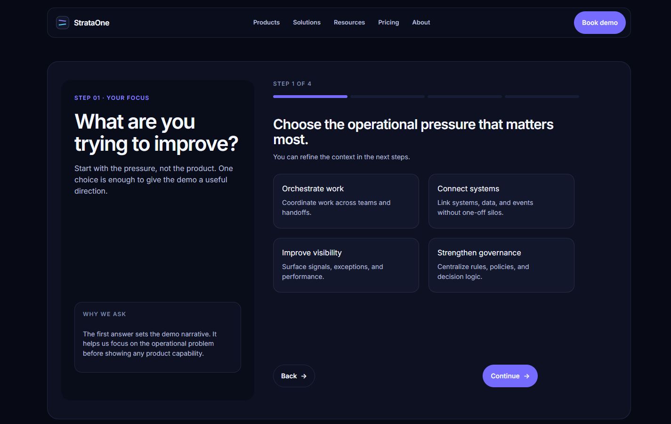Click the StrataOne brand name
671x424 pixels.
coord(91,23)
